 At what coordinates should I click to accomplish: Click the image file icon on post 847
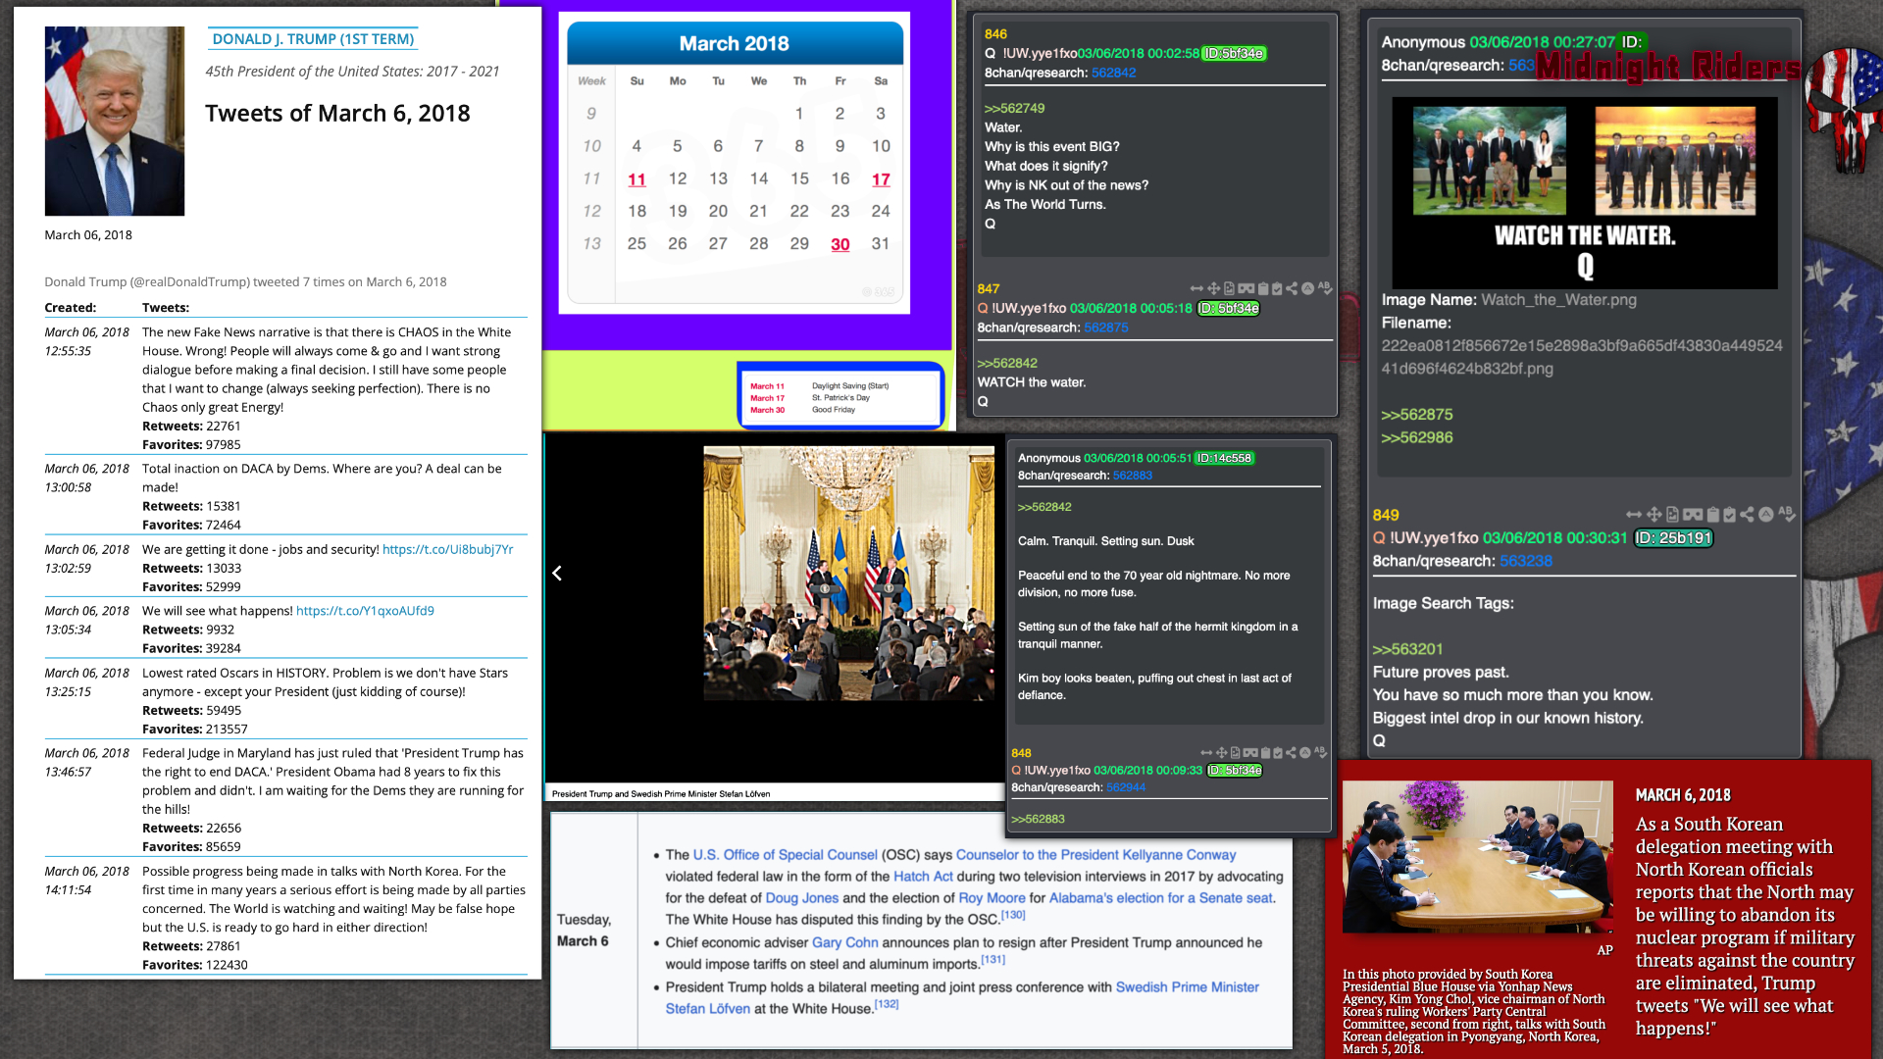pyautogui.click(x=1229, y=288)
